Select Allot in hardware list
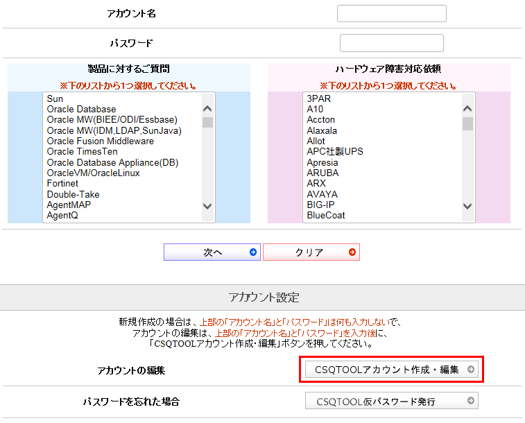525x423 pixels. pyautogui.click(x=316, y=141)
